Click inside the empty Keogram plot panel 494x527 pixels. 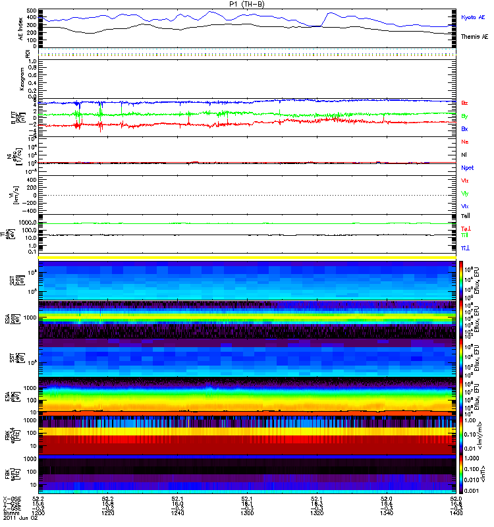[247, 79]
